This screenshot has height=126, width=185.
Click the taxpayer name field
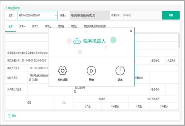90,15
